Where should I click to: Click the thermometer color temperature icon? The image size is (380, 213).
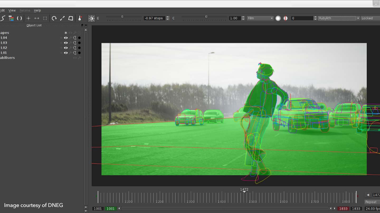pyautogui.click(x=80, y=18)
